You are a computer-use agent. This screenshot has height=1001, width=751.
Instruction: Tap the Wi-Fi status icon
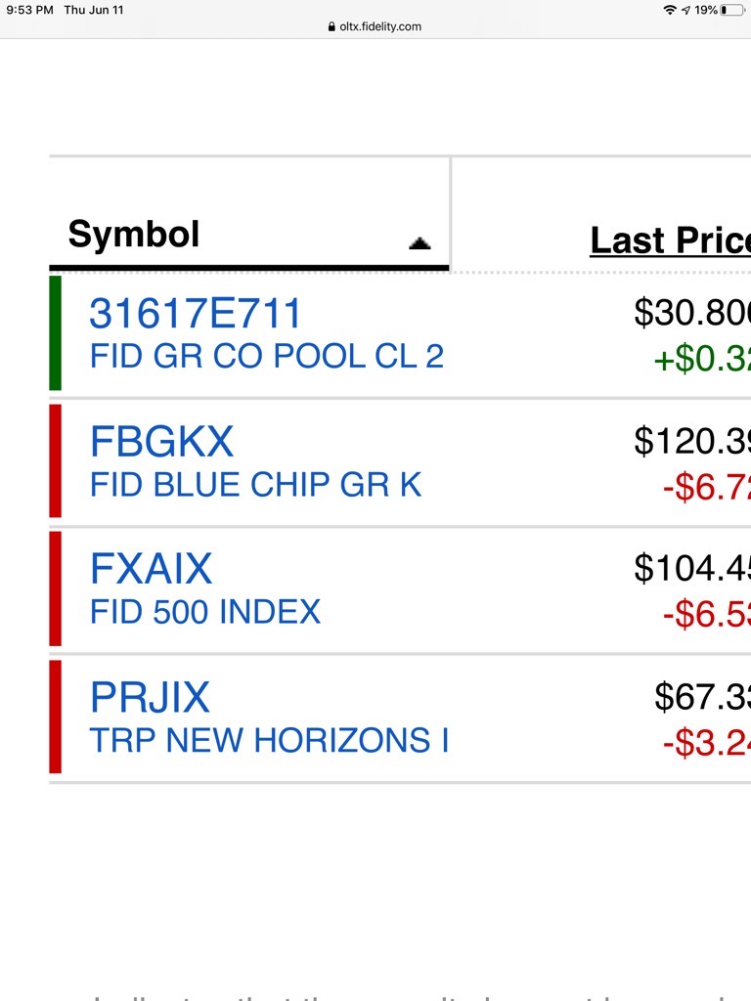coord(669,10)
